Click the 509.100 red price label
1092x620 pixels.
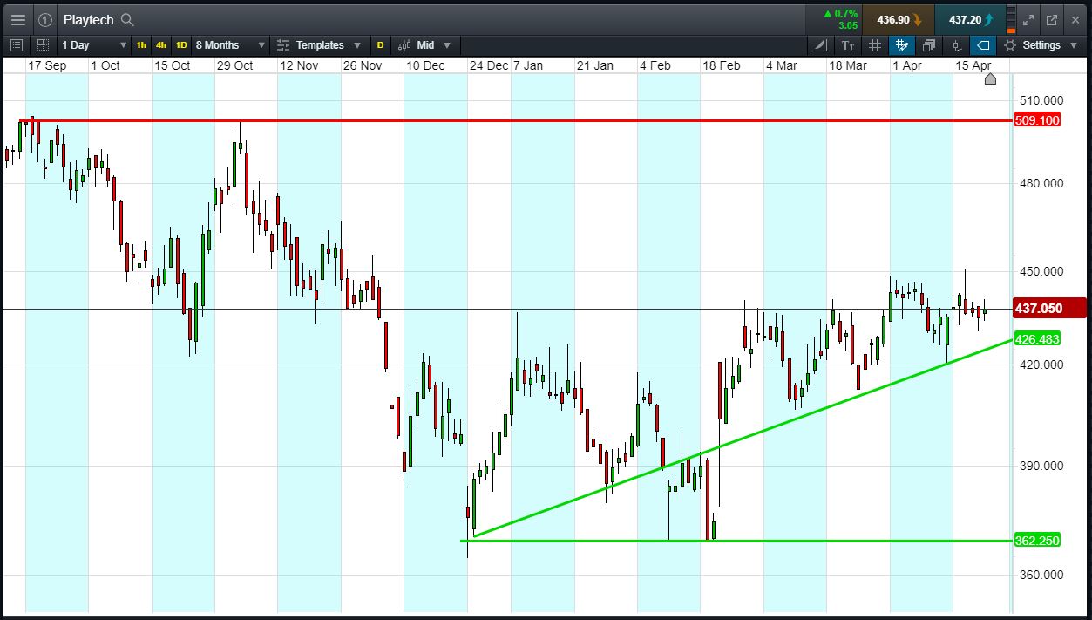tap(1038, 120)
